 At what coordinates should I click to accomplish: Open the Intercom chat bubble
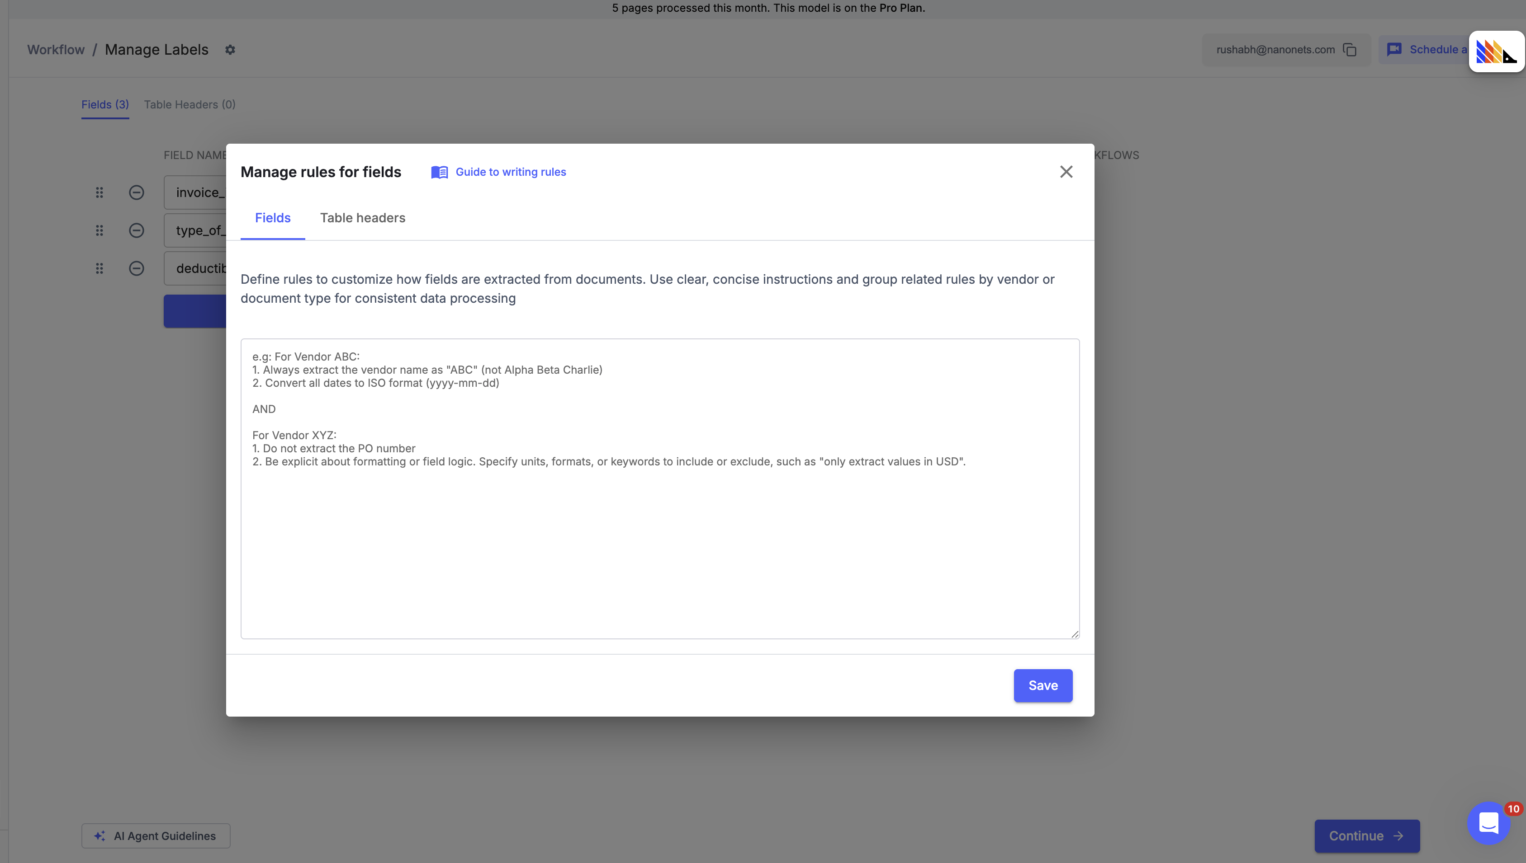[x=1488, y=823]
